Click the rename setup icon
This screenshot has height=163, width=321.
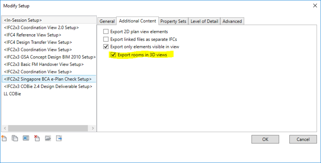pos(26,138)
